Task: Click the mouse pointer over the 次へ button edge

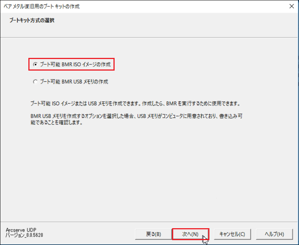Action: (205, 240)
